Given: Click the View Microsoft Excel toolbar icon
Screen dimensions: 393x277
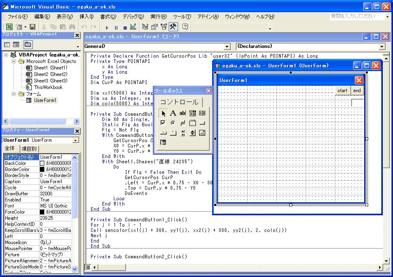Looking at the screenshot, I should 9,26.
